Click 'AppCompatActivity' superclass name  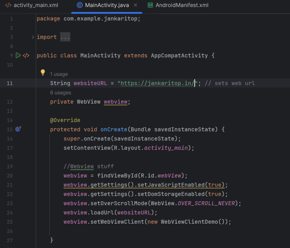tap(179, 55)
